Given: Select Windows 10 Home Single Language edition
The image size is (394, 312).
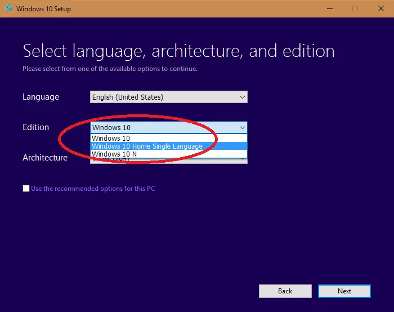Looking at the screenshot, I should tap(169, 146).
